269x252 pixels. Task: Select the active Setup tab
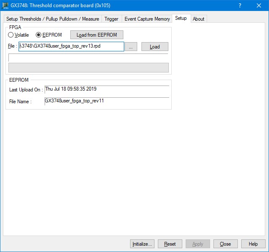(181, 19)
